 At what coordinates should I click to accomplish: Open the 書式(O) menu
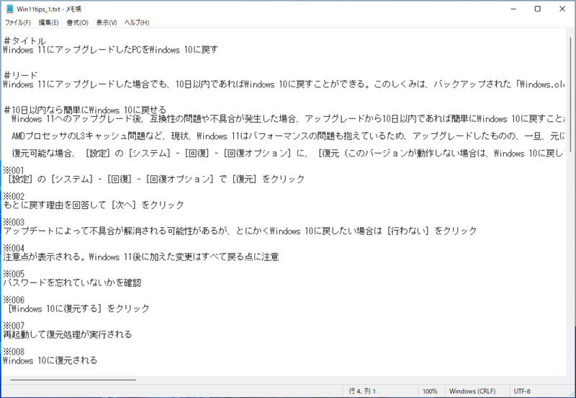pos(77,23)
